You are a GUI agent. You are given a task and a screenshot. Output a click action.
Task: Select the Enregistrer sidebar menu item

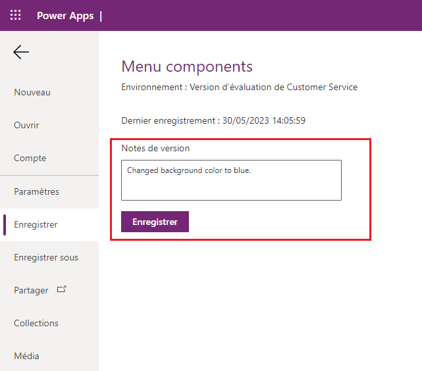pyautogui.click(x=36, y=225)
